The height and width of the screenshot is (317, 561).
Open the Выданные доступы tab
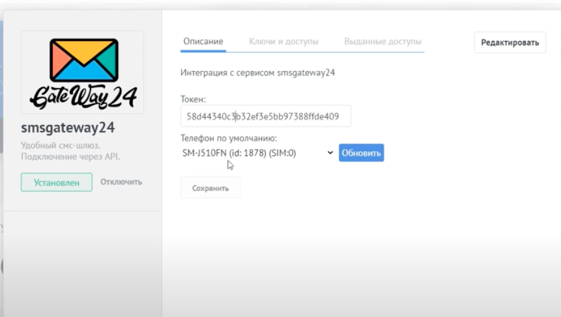coord(383,42)
